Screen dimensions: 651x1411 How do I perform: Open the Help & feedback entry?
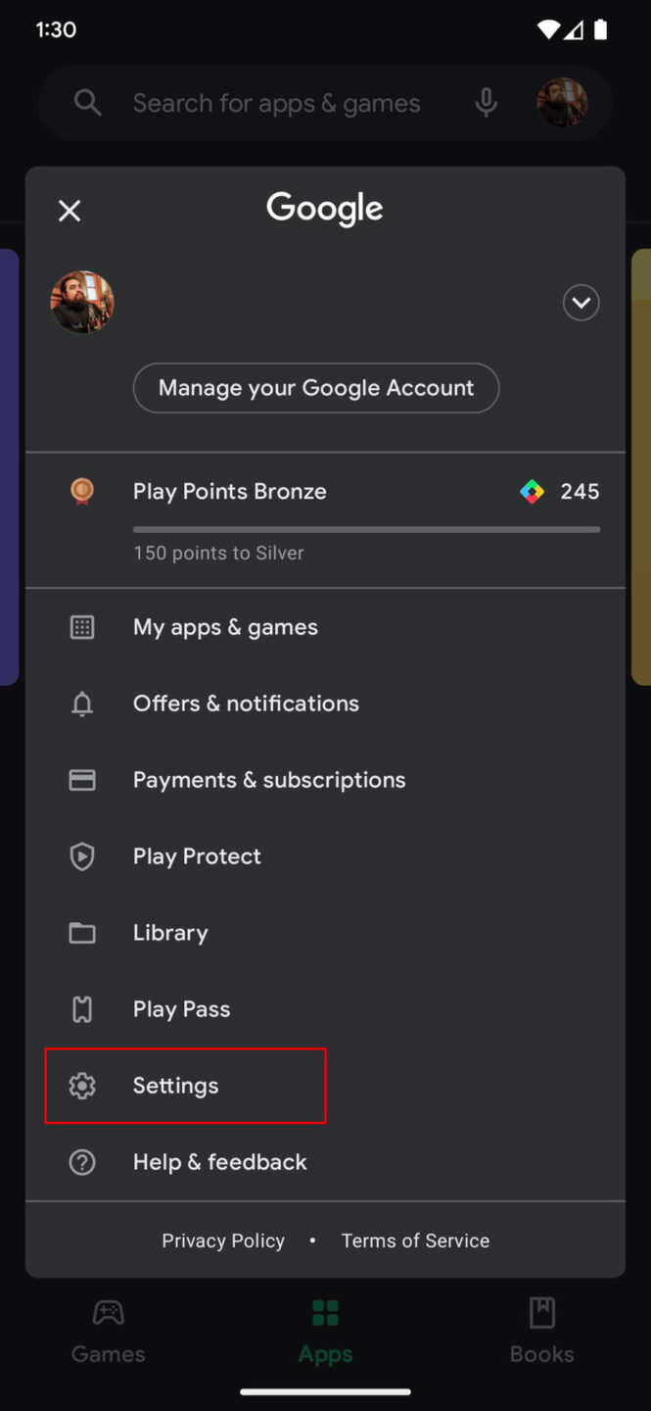point(219,1162)
